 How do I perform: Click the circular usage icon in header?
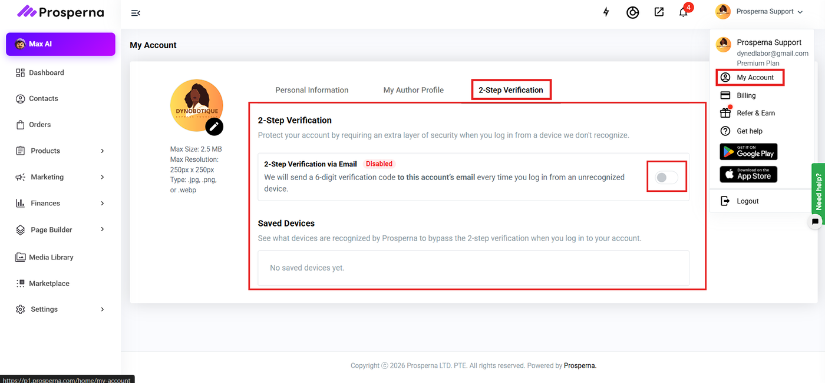coord(632,12)
